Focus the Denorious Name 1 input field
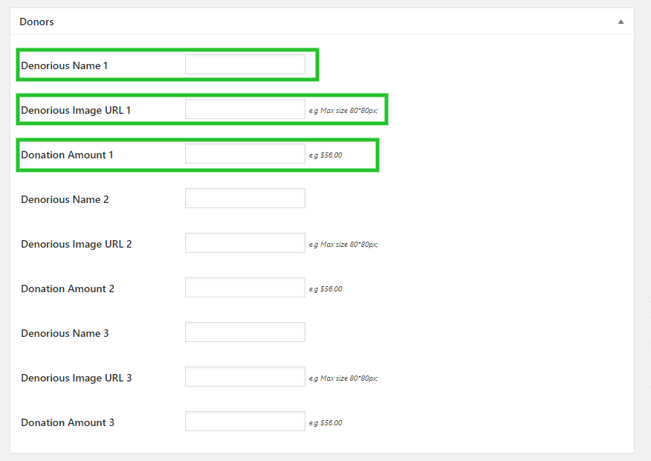This screenshot has height=461, width=651. click(245, 65)
